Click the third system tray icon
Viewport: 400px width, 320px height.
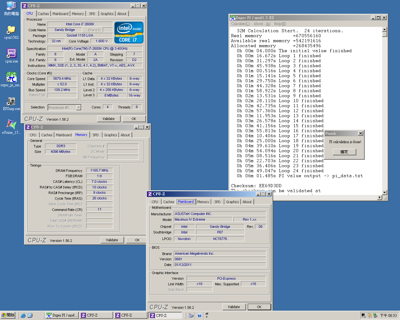click(x=375, y=316)
